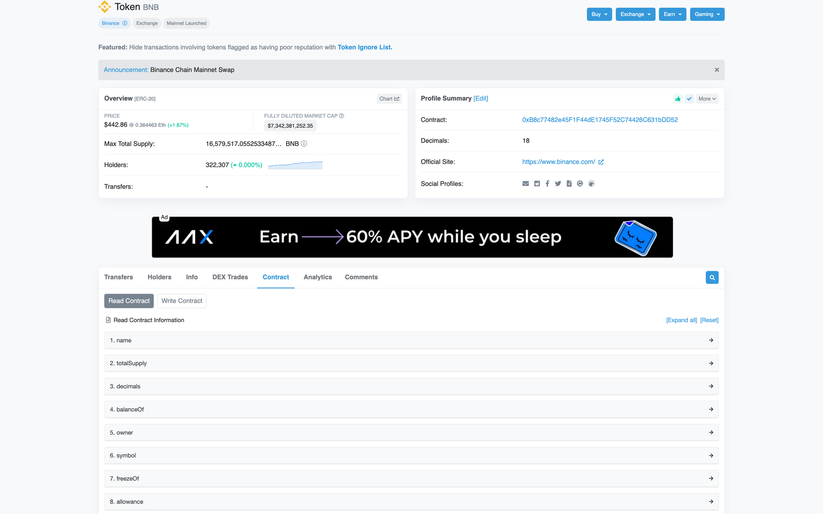Open the Facebook profile icon
Screen dimensions: 823x514
(x=547, y=184)
